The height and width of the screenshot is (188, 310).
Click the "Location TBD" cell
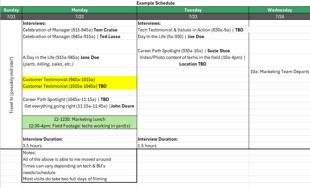[x=193, y=64]
